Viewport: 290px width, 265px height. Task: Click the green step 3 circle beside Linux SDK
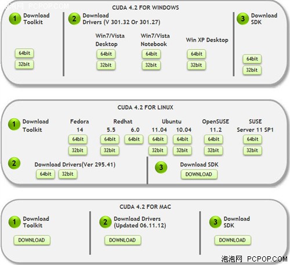coord(161,167)
